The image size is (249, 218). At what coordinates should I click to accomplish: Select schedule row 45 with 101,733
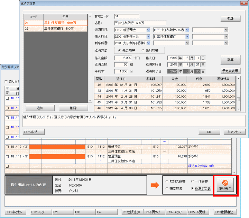pyautogui.click(x=165, y=102)
